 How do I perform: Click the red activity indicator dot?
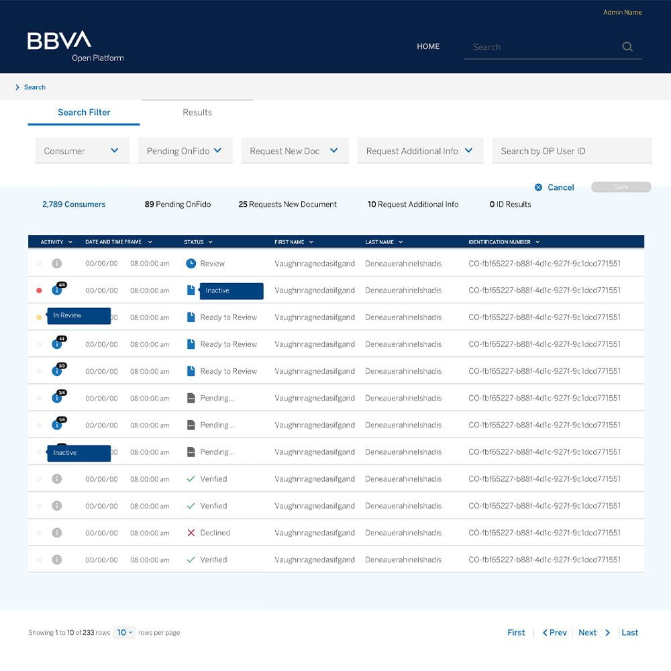click(39, 291)
